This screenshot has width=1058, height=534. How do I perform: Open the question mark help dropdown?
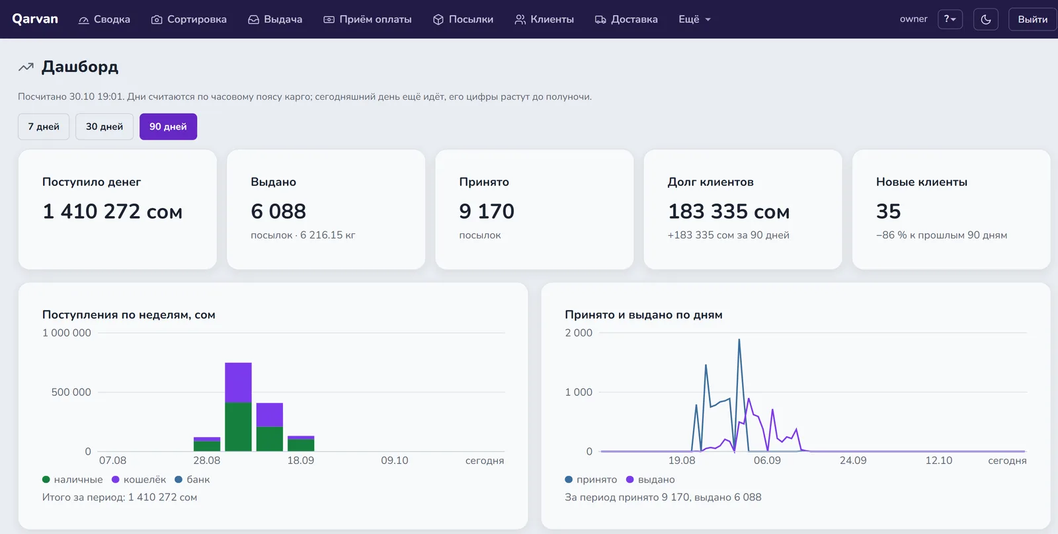point(950,19)
